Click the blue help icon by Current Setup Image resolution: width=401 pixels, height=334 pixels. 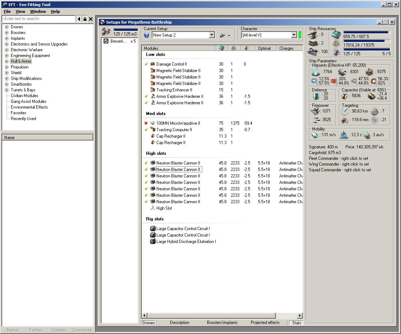click(x=147, y=35)
